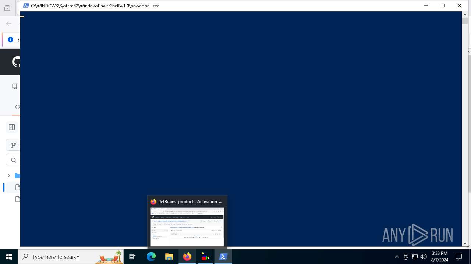Screen dimensions: 471x264
Task: Open Task View on the taskbar
Action: (x=132, y=257)
